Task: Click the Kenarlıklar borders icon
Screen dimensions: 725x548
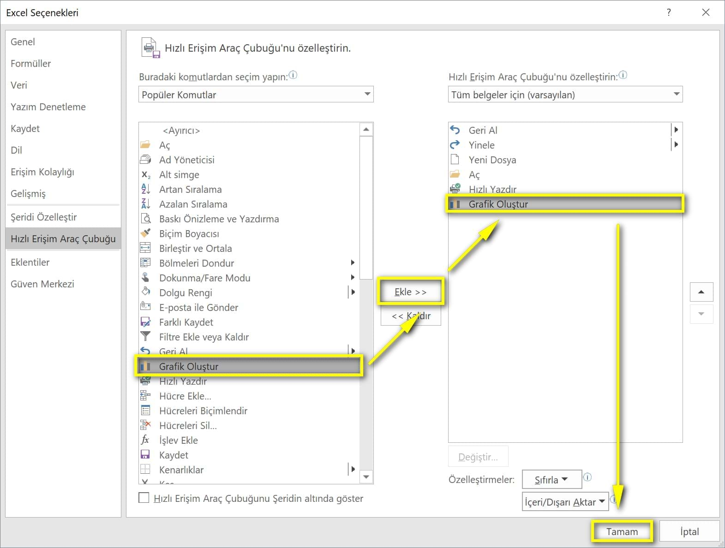Action: 145,470
